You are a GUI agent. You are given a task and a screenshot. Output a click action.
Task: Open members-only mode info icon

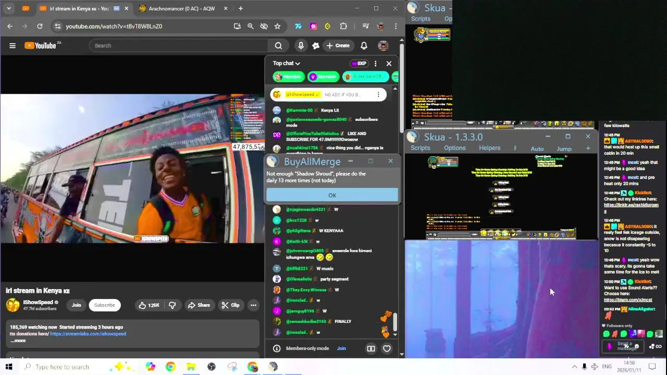[277, 348]
